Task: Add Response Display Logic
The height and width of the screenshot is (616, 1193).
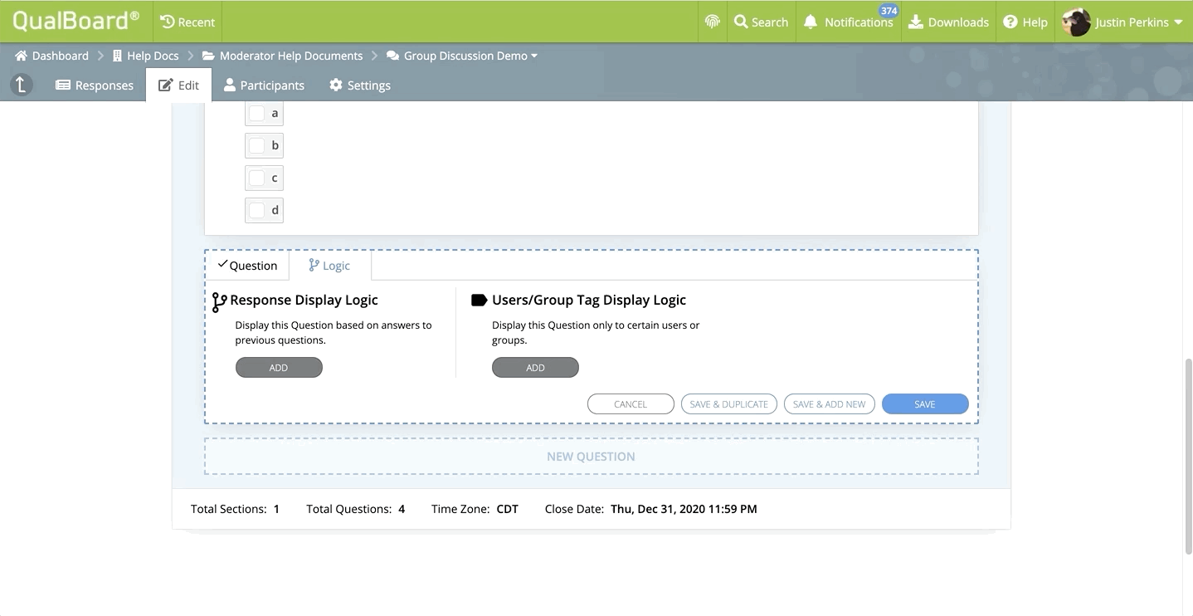Action: pyautogui.click(x=279, y=368)
